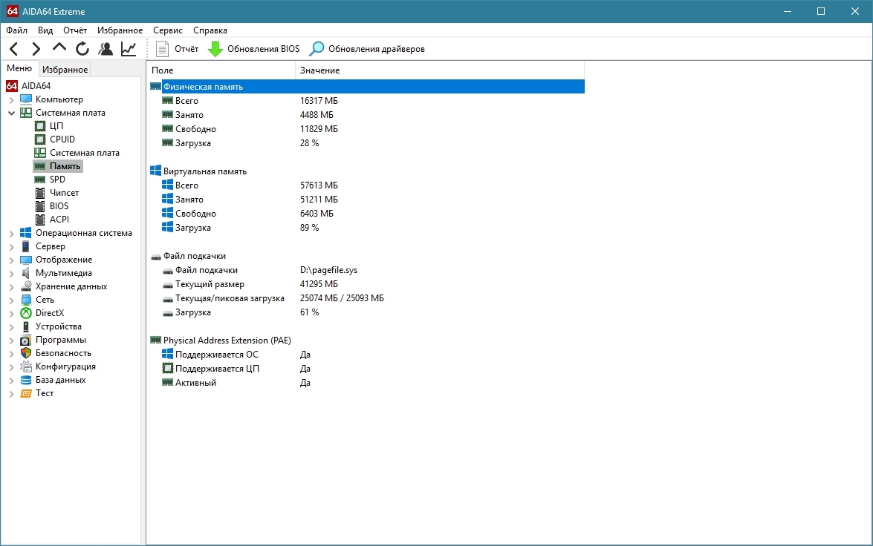The image size is (873, 546).
Task: Expand the Отображение tree node
Action: (12, 260)
